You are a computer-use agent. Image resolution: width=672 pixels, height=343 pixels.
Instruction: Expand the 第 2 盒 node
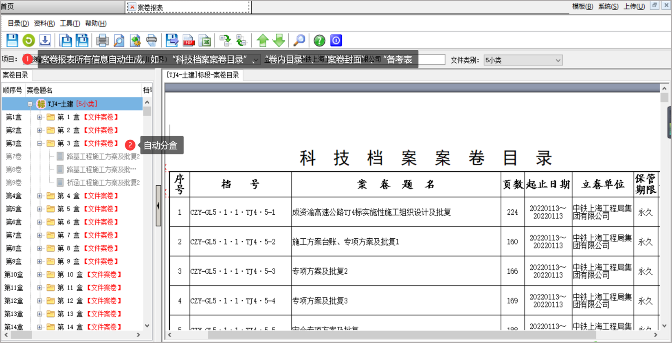tap(40, 130)
